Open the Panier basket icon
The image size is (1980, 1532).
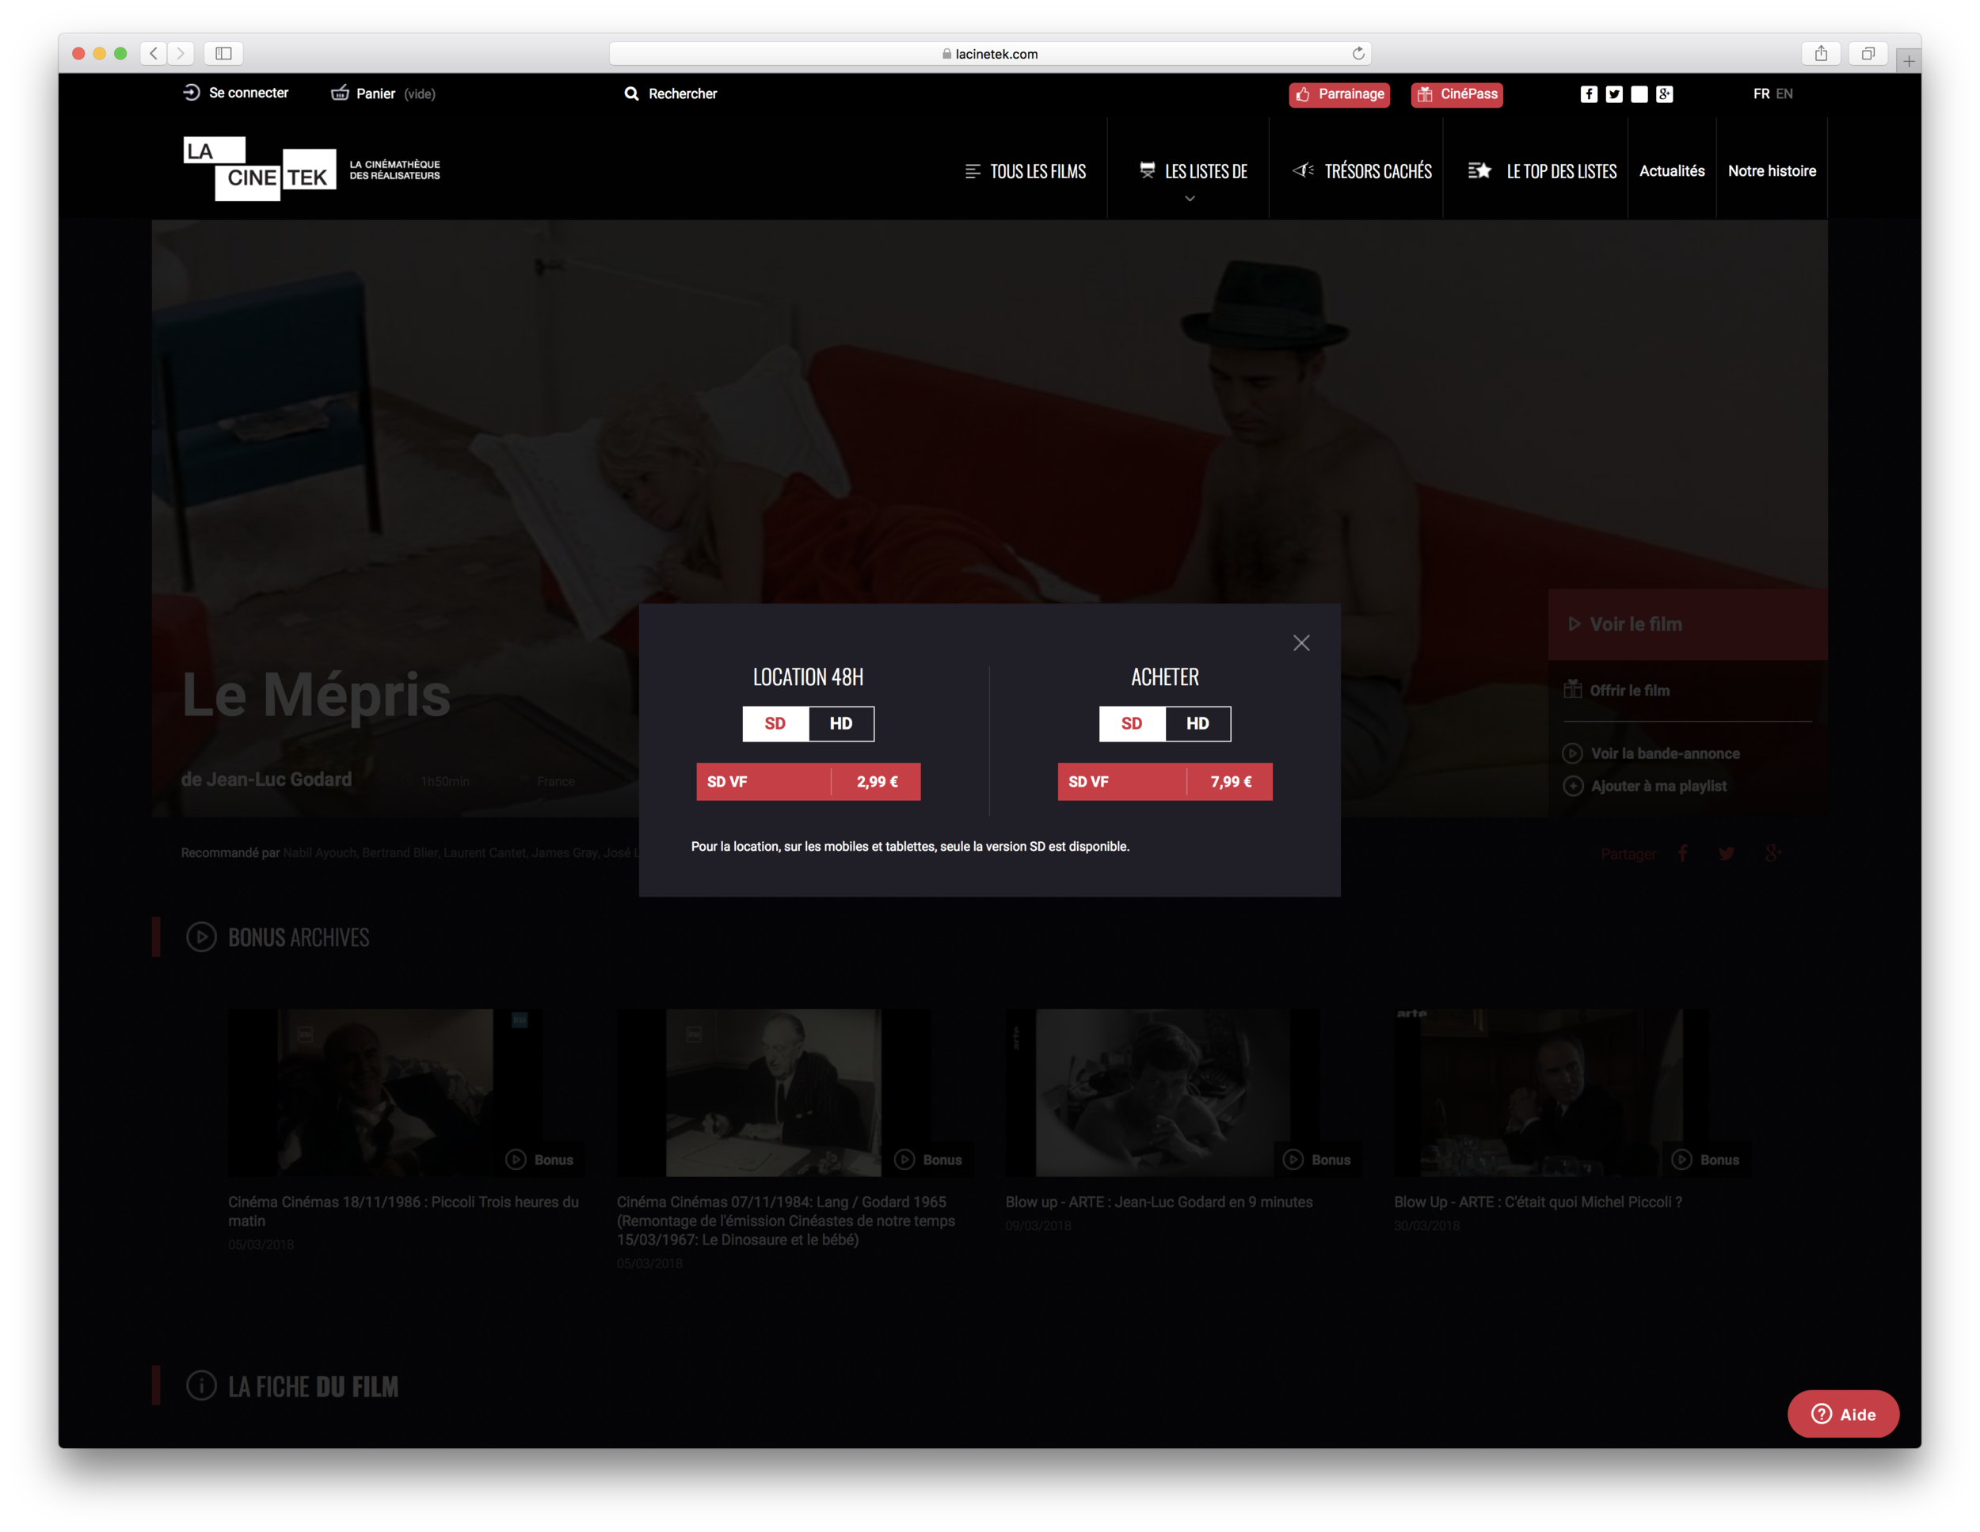pyautogui.click(x=340, y=93)
